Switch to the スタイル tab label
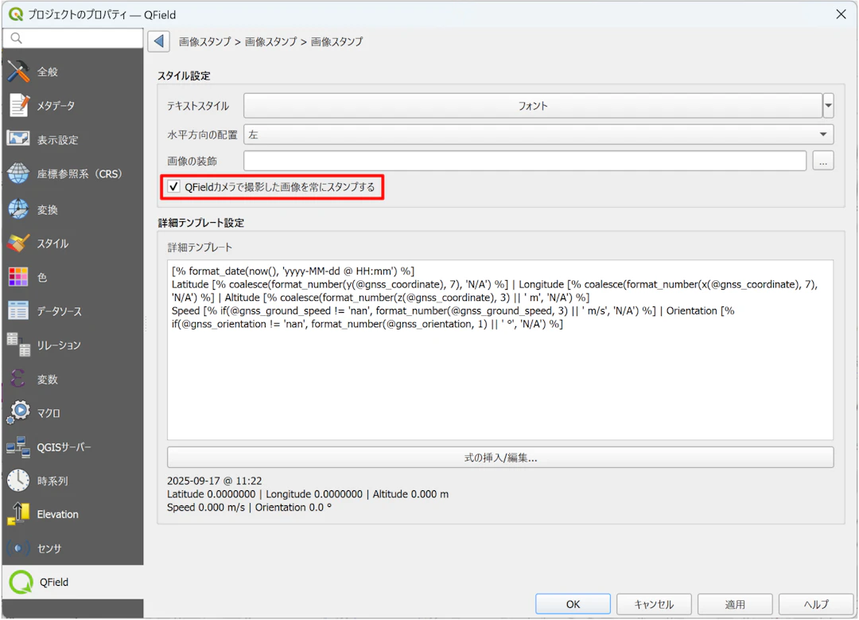 pos(52,244)
